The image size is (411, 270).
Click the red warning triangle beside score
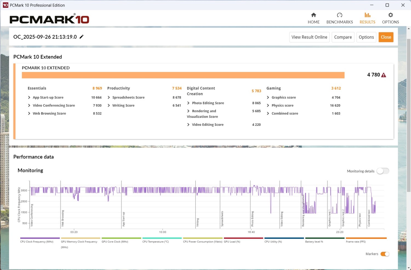coord(384,75)
